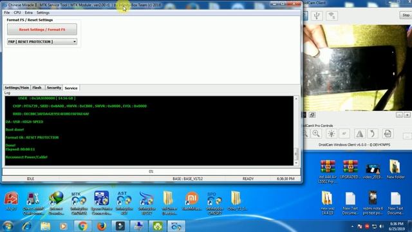Click the READY status text
The height and width of the screenshot is (232, 412).
(248, 179)
